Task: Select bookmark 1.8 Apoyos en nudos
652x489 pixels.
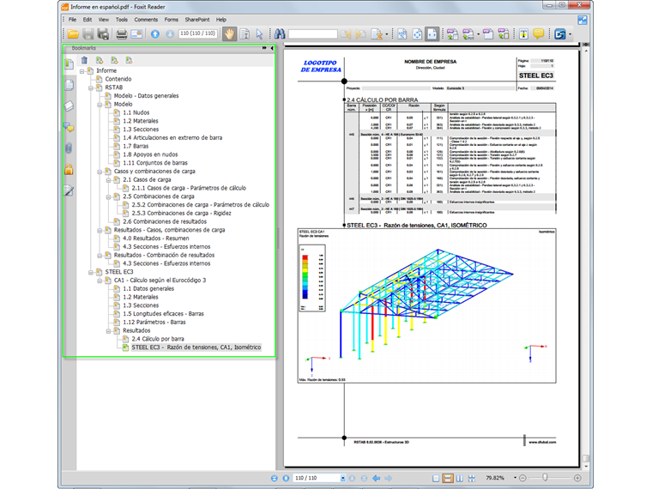Action: coord(150,154)
